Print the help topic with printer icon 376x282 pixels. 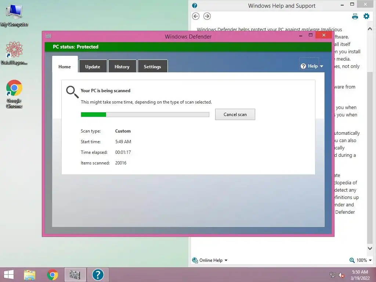click(x=355, y=16)
